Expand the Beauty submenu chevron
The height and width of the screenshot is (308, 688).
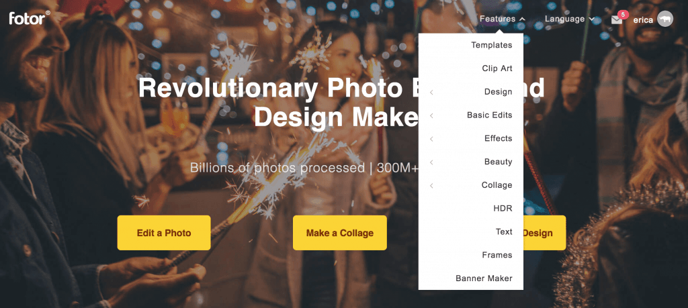(432, 162)
